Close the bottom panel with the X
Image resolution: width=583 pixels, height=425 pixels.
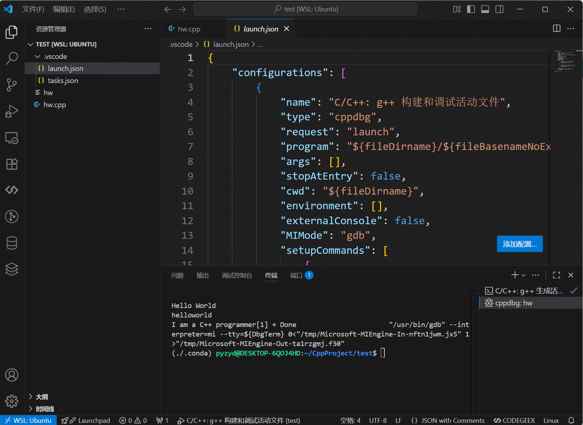click(571, 275)
